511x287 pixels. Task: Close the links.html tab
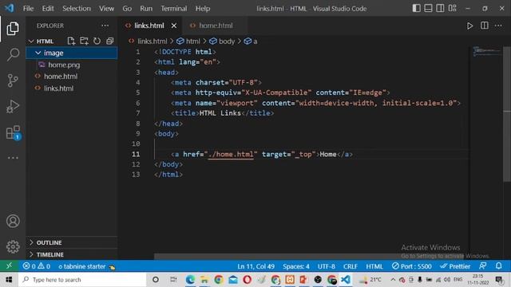174,26
